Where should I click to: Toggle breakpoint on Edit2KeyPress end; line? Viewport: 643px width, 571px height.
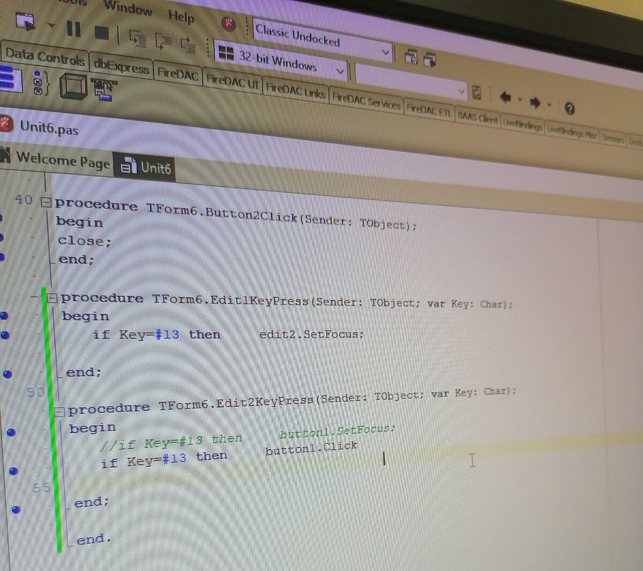click(x=17, y=509)
